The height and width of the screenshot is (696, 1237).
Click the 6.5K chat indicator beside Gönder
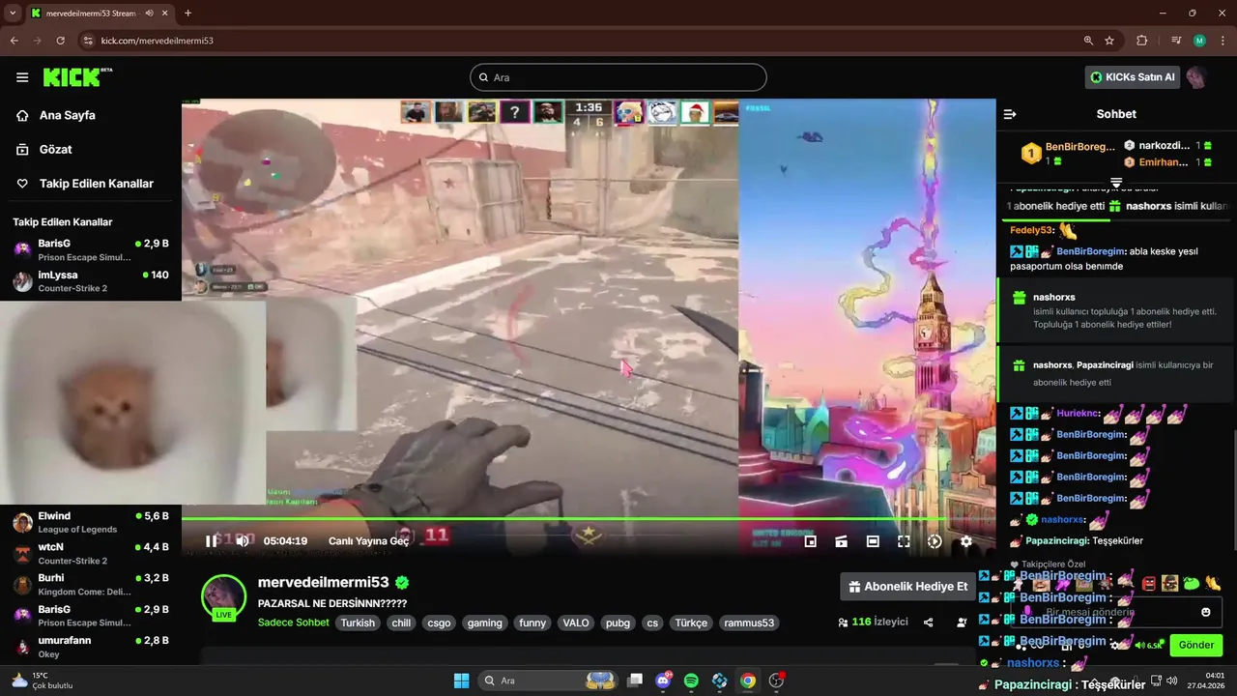tap(1149, 645)
